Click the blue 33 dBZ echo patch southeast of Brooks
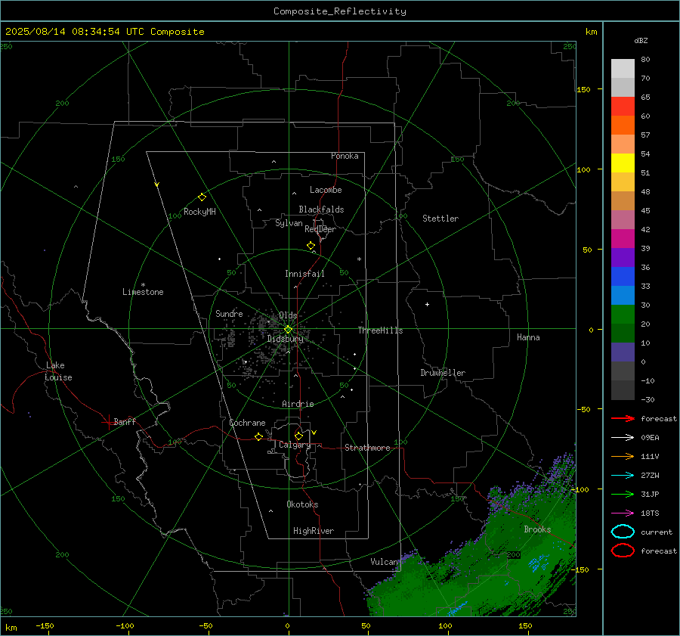Image resolution: width=680 pixels, height=636 pixels. [538, 562]
